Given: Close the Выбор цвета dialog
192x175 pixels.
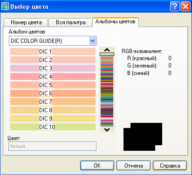Looking at the screenshot, I should [185, 7].
